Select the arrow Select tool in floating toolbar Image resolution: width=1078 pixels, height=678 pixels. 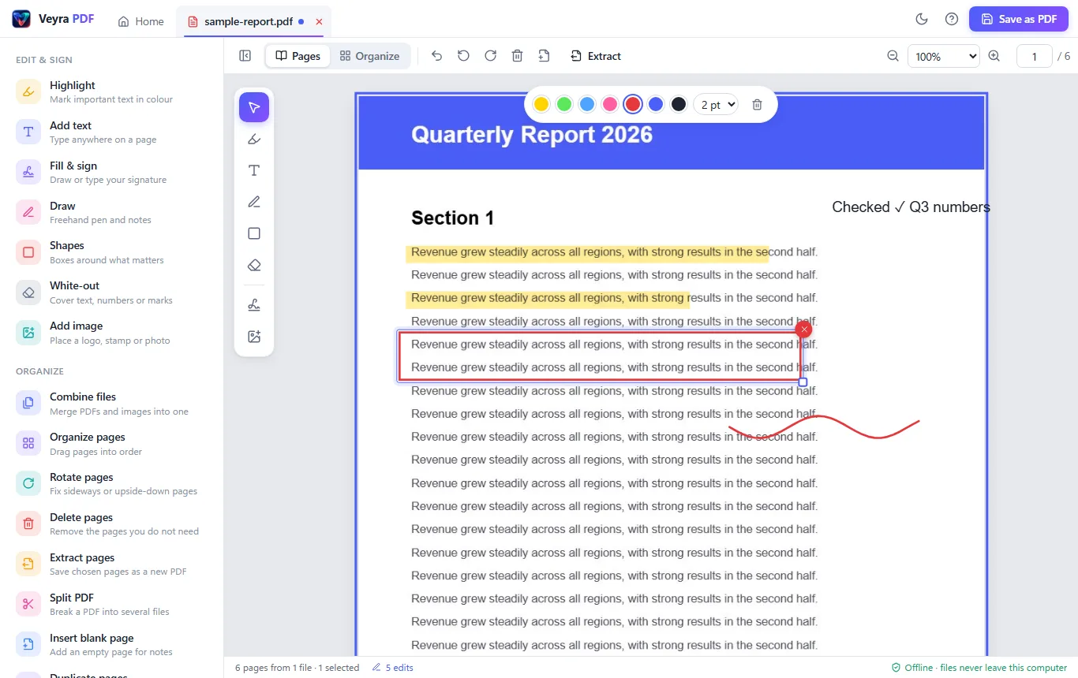pyautogui.click(x=254, y=107)
